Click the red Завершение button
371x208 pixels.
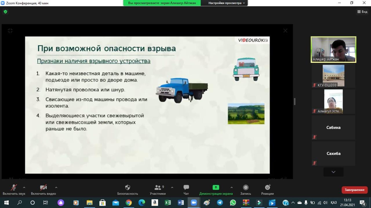(x=354, y=190)
